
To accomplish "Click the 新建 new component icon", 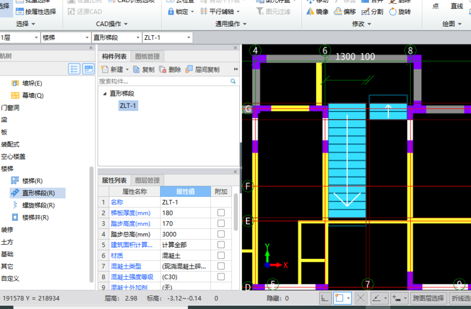I will click(105, 69).
